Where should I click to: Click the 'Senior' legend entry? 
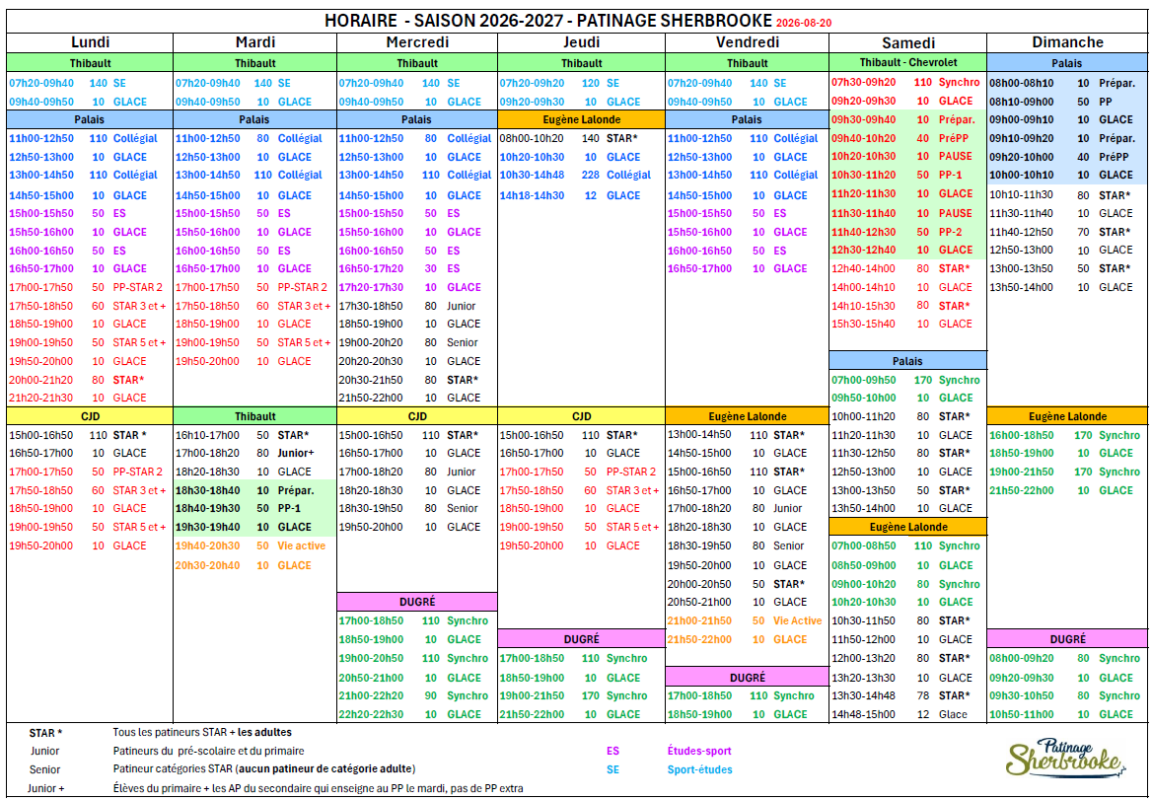(x=44, y=769)
